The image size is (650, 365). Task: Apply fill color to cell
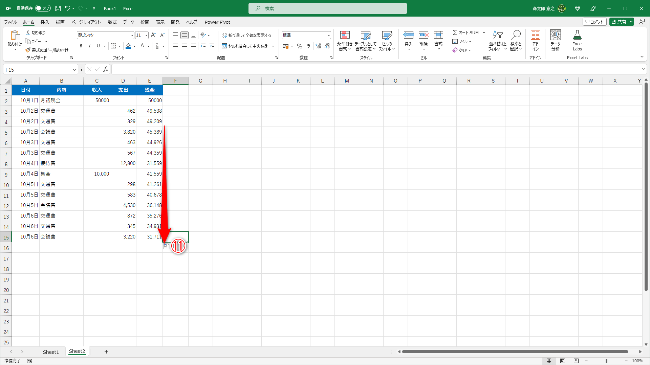click(128, 46)
